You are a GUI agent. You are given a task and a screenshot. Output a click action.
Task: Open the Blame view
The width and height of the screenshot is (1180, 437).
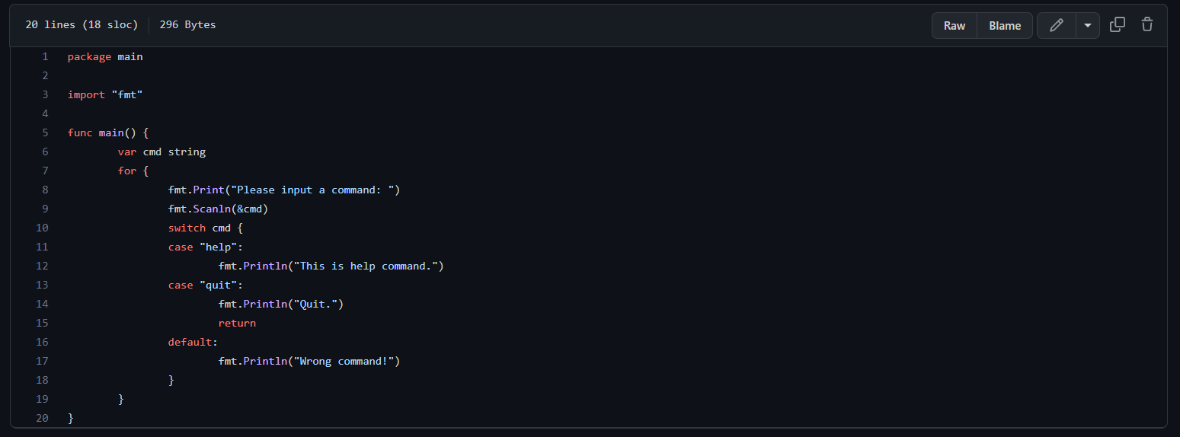1005,25
